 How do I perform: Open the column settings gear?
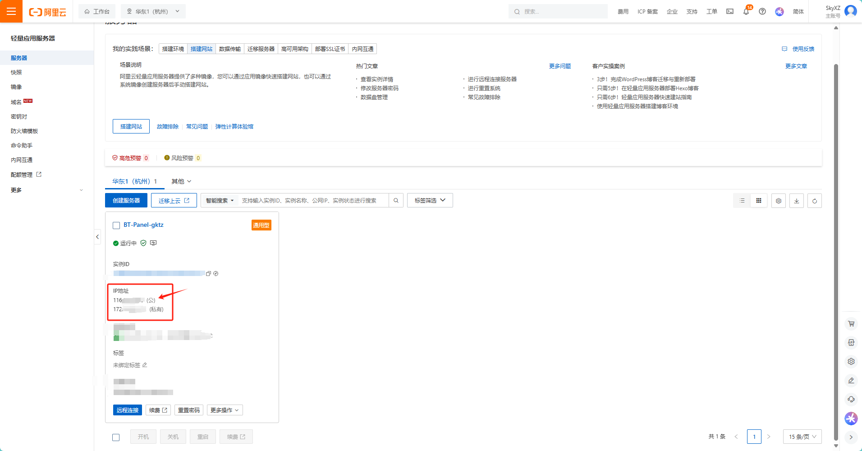coord(779,201)
